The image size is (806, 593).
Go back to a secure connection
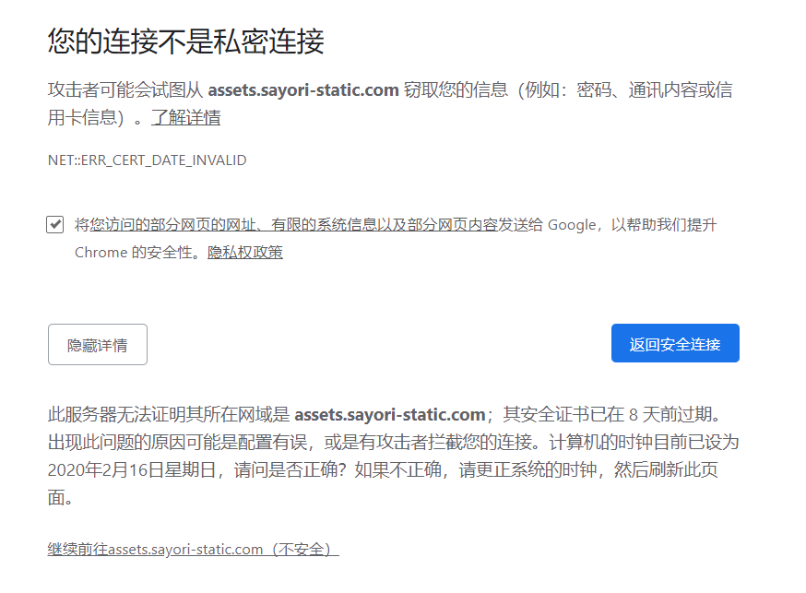tap(675, 342)
